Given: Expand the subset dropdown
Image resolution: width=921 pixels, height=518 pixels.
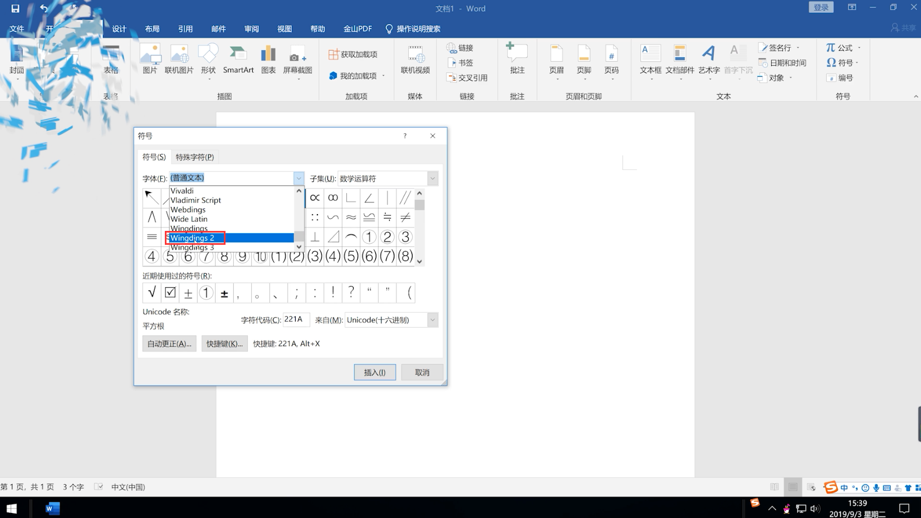Looking at the screenshot, I should click(433, 179).
